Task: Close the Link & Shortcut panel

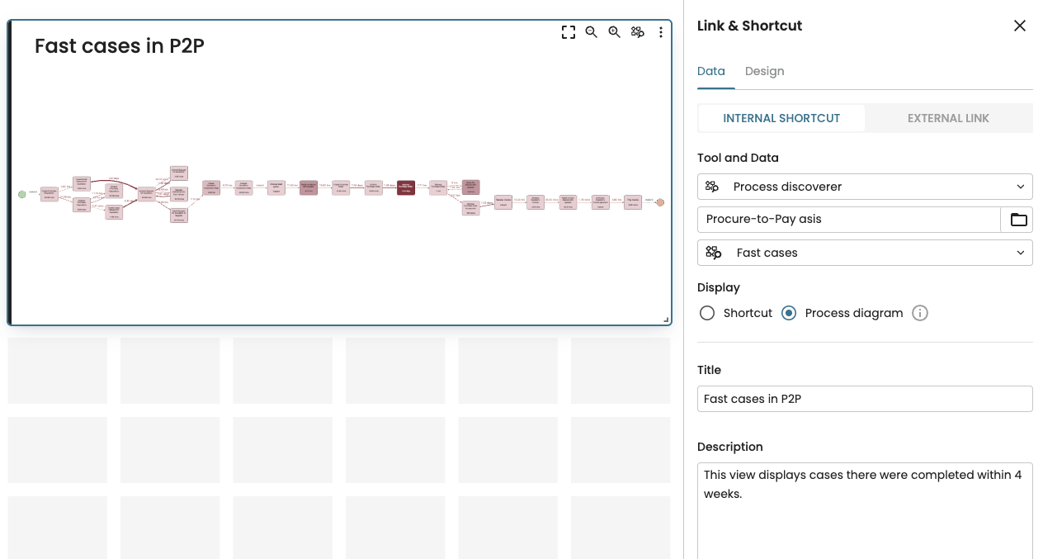Action: [1020, 26]
